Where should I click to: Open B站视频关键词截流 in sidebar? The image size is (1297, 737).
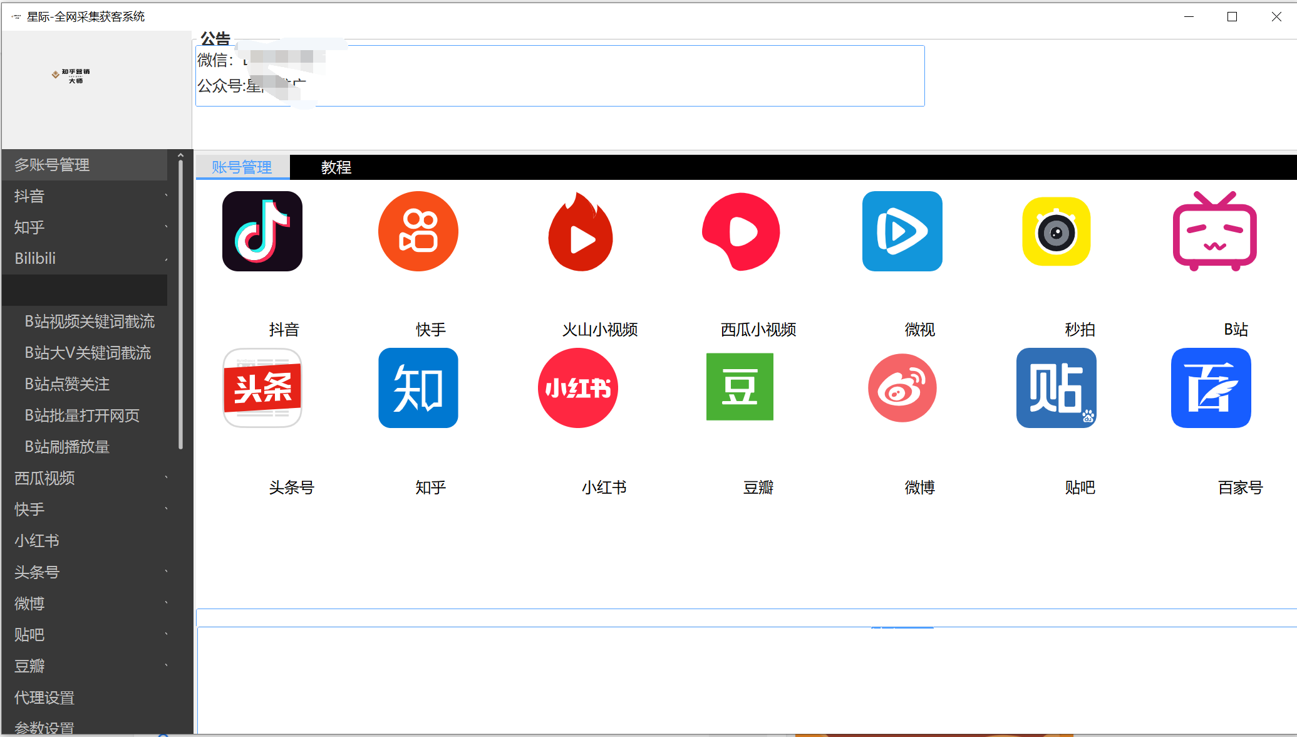pyautogui.click(x=90, y=321)
